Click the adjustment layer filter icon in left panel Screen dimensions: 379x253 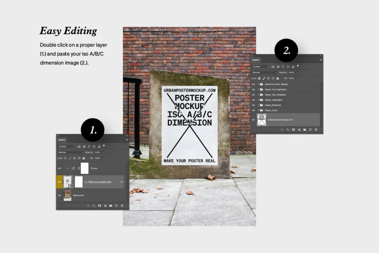[84, 146]
